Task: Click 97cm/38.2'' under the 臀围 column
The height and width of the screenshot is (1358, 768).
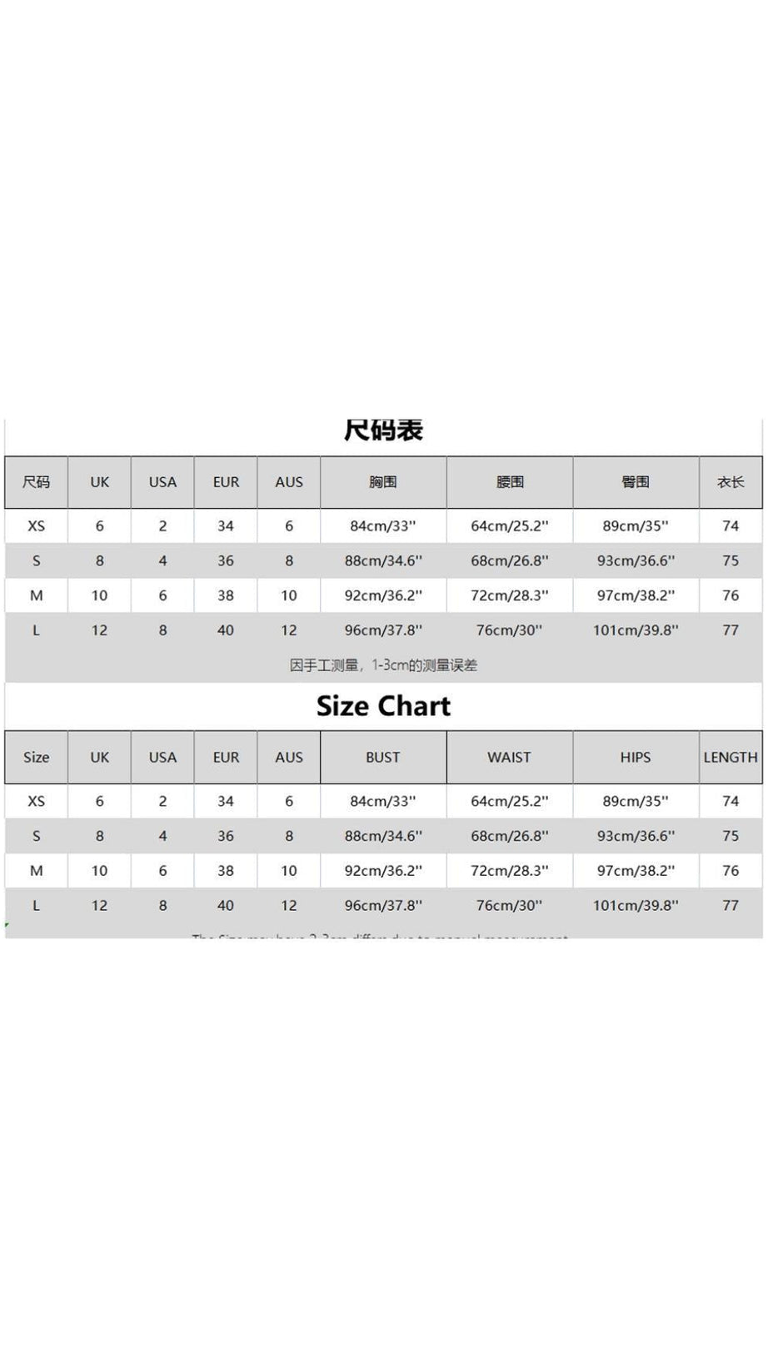Action: click(x=636, y=596)
